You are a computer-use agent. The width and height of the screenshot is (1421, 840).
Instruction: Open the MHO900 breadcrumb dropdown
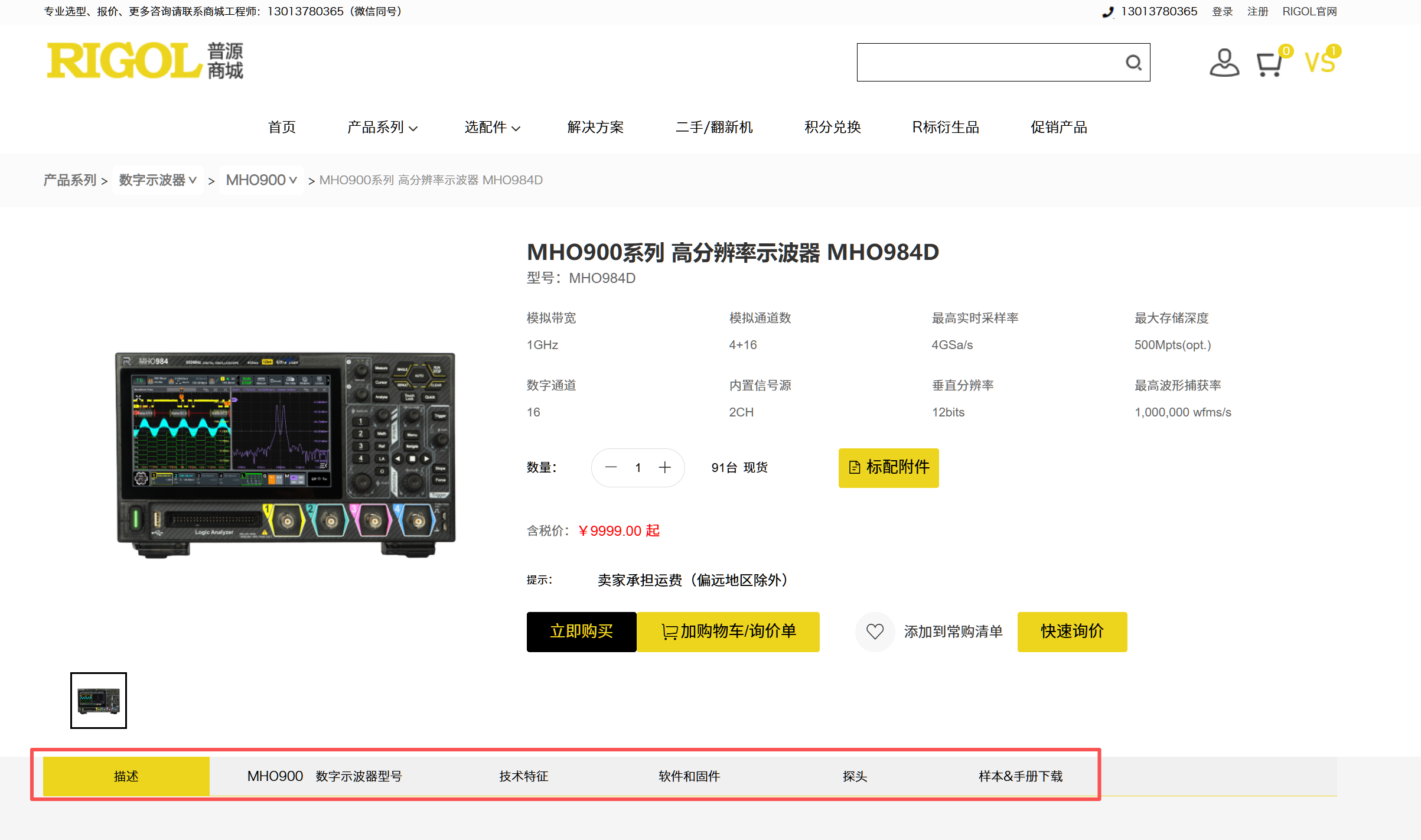pos(262,180)
